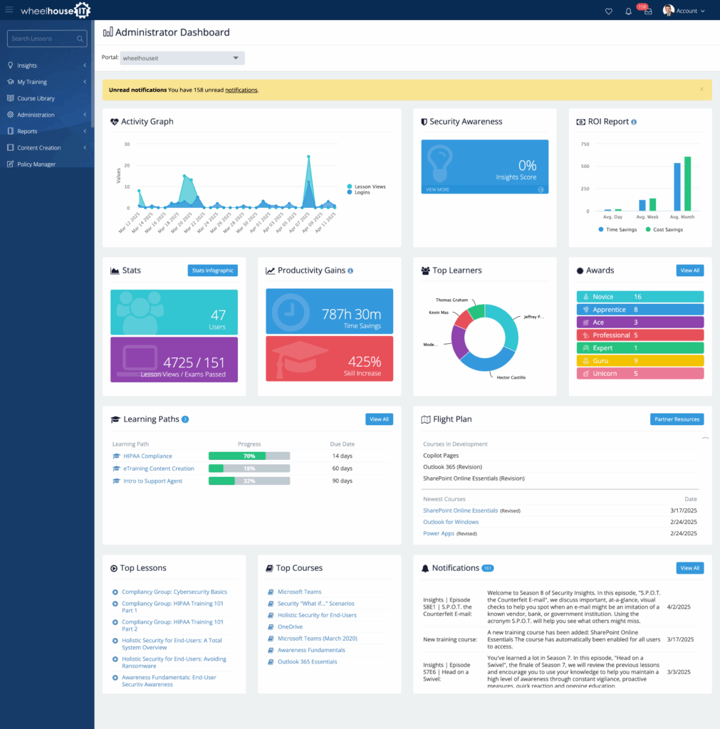
Task: Open the hamburger menu icon
Action: click(9, 9)
